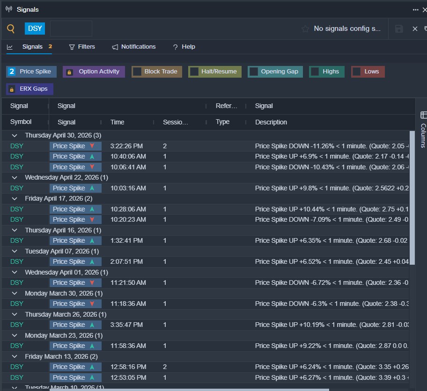This screenshot has height=391, width=427.
Task: Toggle the Halt/Resume signal checkbox
Action: tap(194, 72)
